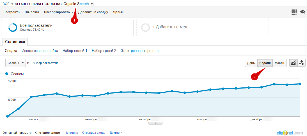Open the grid view icon at top right

(294, 12)
